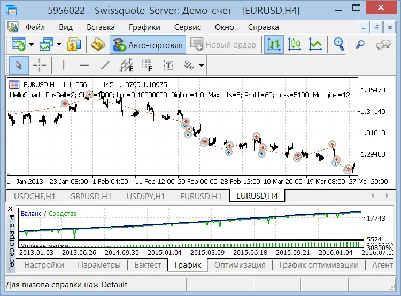Open the dropdown arrow beside New Chart
The height and width of the screenshot is (296, 401).
pyautogui.click(x=32, y=45)
